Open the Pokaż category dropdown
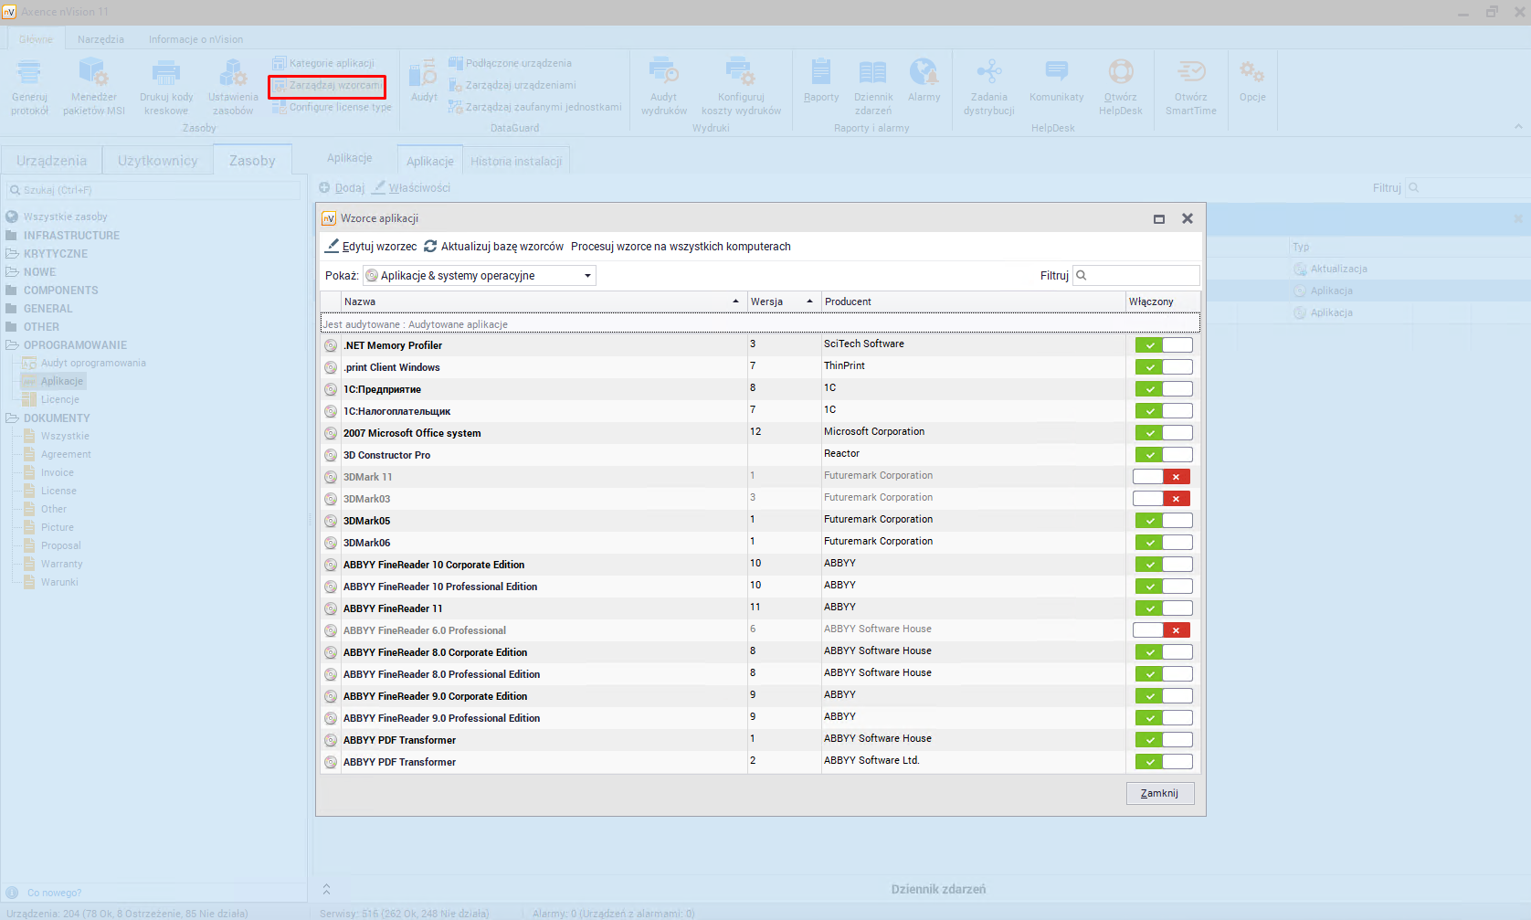The width and height of the screenshot is (1531, 920). click(479, 276)
